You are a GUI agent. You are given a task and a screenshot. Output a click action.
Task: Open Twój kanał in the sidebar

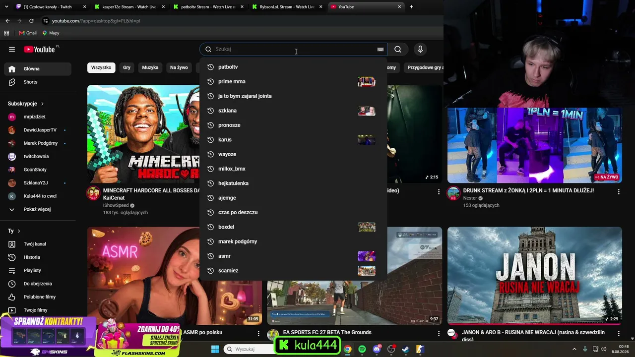(38, 244)
